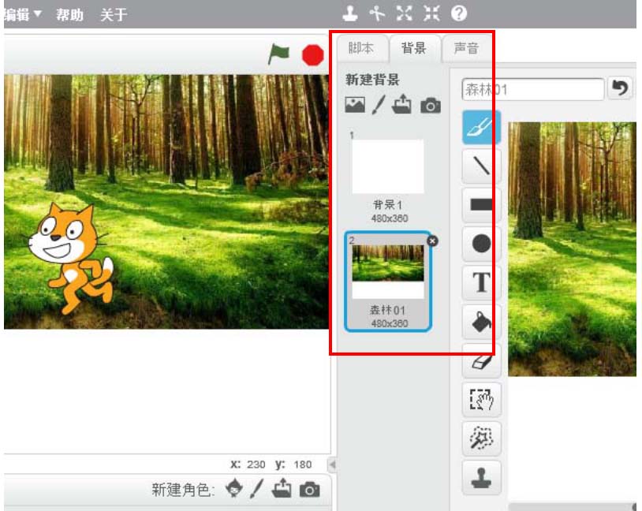Select the 背景1 blank backdrop thumbnail

[x=387, y=167]
